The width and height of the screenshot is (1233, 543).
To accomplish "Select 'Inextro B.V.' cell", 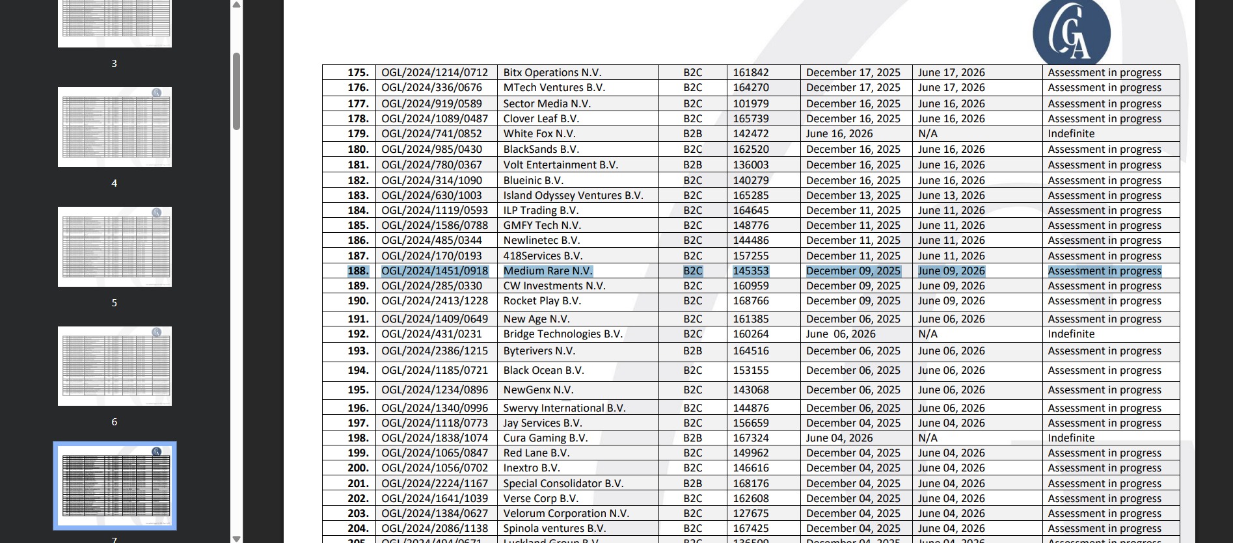I will pos(578,468).
